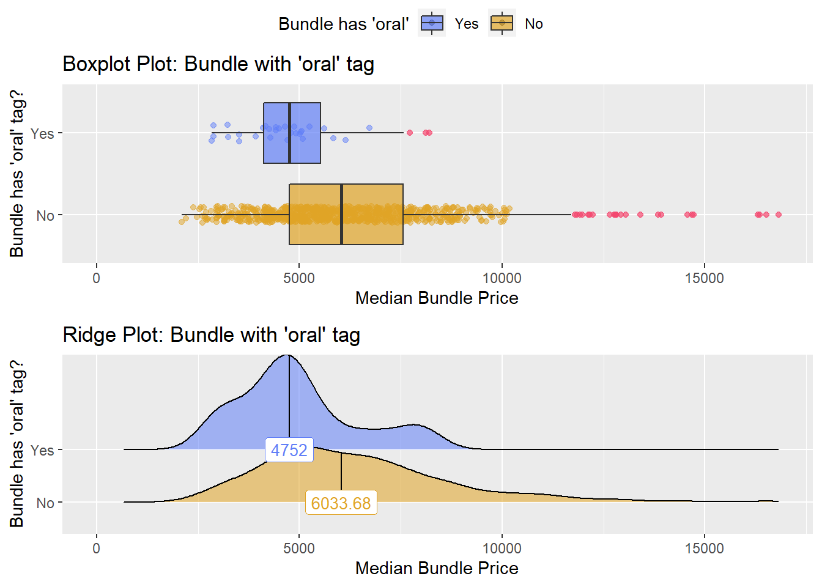Select the blue 'Yes' boxplot box
Image resolution: width=822 pixels, height=587 pixels.
[x=292, y=133]
